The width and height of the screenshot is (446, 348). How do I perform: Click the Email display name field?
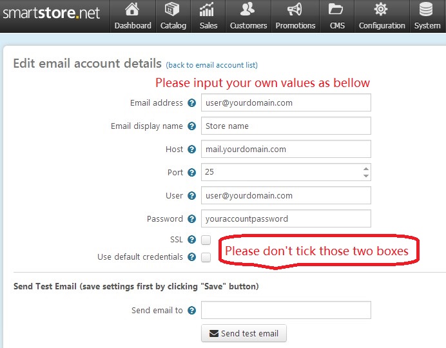[x=286, y=126]
